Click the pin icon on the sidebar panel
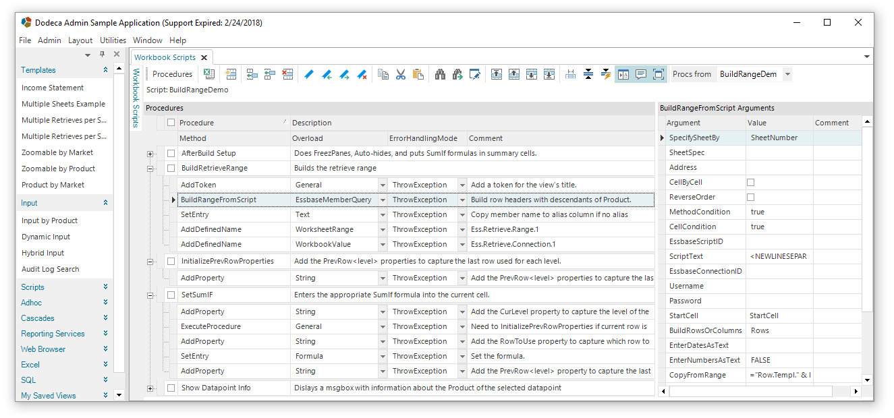The image size is (894, 418). coord(102,55)
